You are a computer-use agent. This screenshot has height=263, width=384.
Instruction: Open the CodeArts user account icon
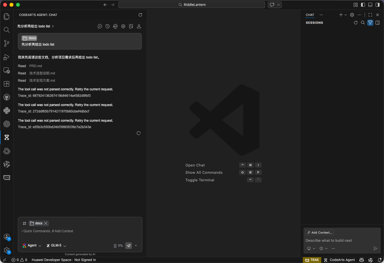click(x=139, y=26)
